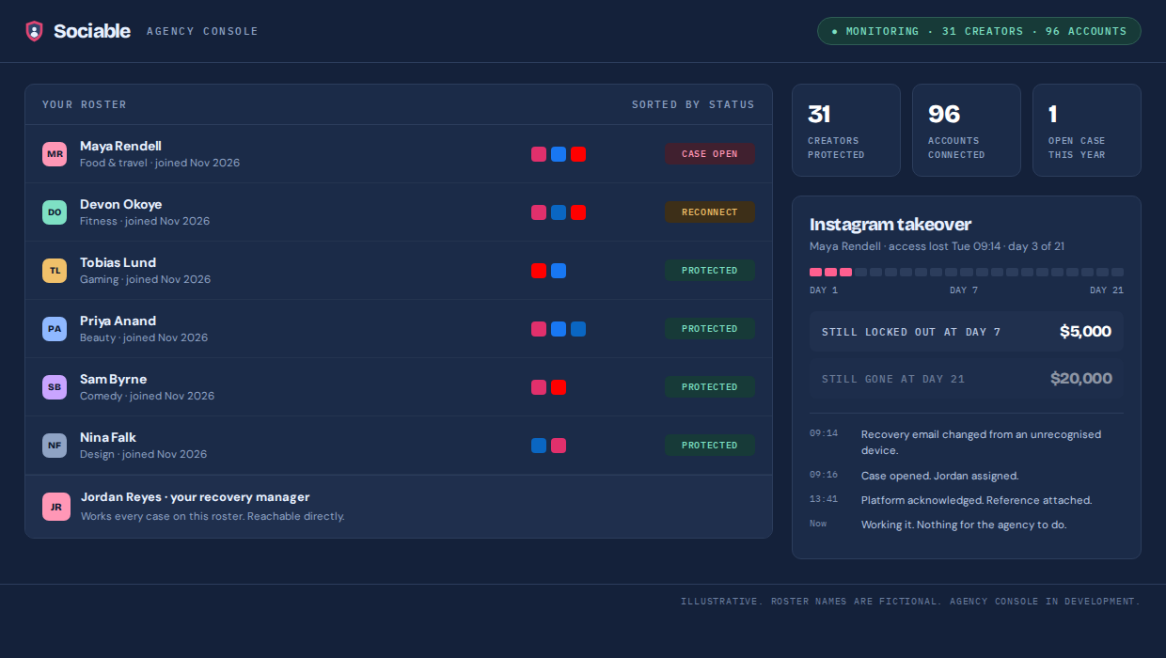Image resolution: width=1166 pixels, height=658 pixels.
Task: Select the pink account icon in Sam Byrne's row
Action: point(539,387)
